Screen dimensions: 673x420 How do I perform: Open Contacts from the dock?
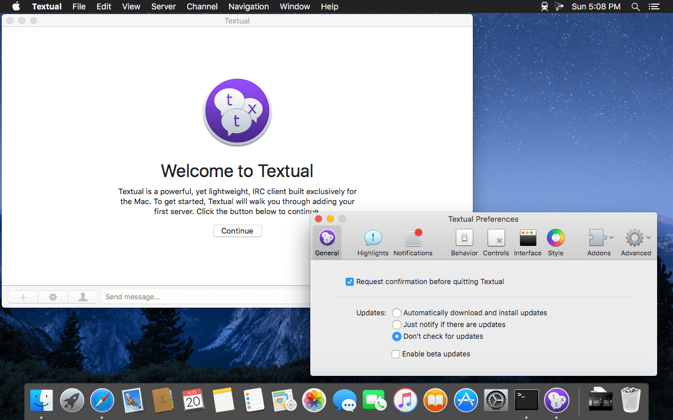coord(163,401)
